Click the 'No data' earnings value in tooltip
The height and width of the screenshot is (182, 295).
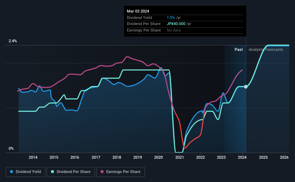tap(174, 30)
